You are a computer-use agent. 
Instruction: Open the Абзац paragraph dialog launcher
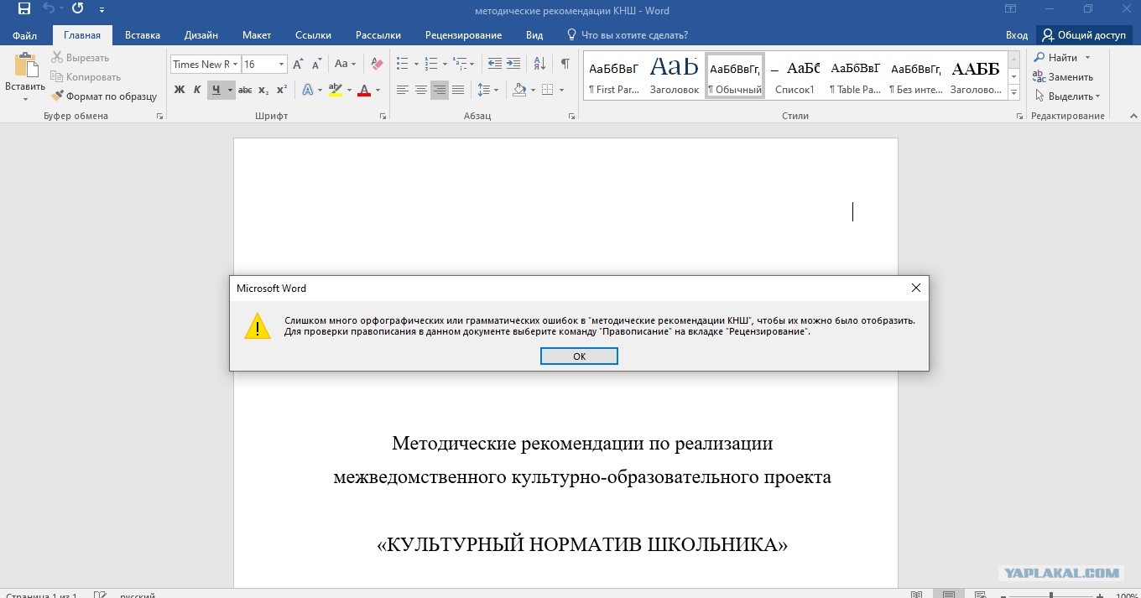coord(574,117)
